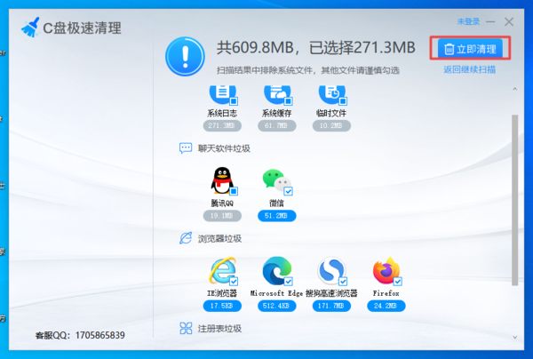533x359 pixels.
Task: Click the 搜狗高速浏览器 icon
Action: (331, 271)
